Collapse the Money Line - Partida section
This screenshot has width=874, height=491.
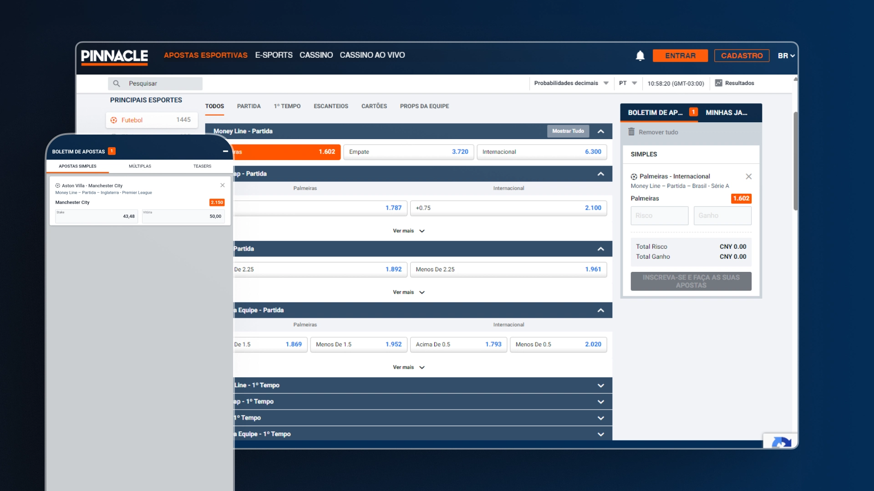pos(601,131)
